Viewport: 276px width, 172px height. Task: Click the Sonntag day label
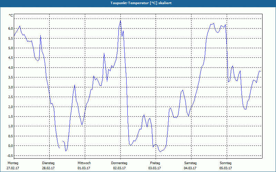(226, 163)
